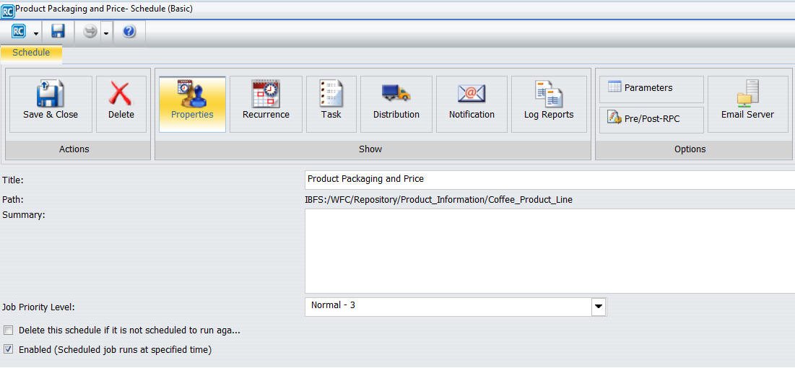Switch to the Properties view

click(x=192, y=104)
